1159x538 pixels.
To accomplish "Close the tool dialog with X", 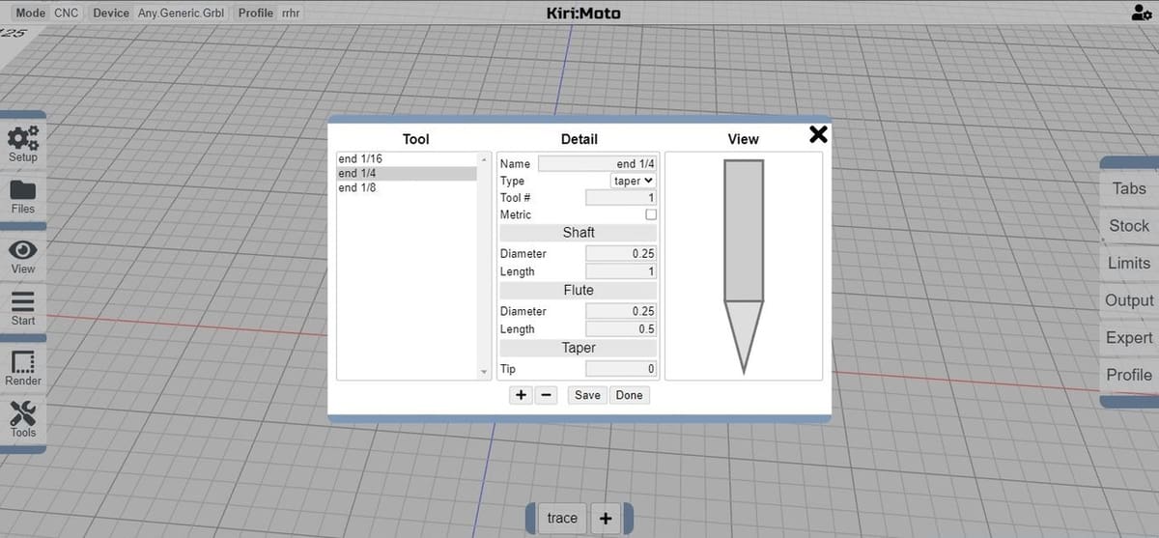I will (818, 134).
